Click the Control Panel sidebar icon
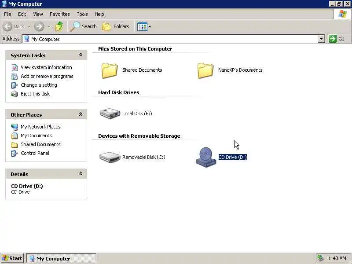This screenshot has width=352, height=264. tap(15, 153)
